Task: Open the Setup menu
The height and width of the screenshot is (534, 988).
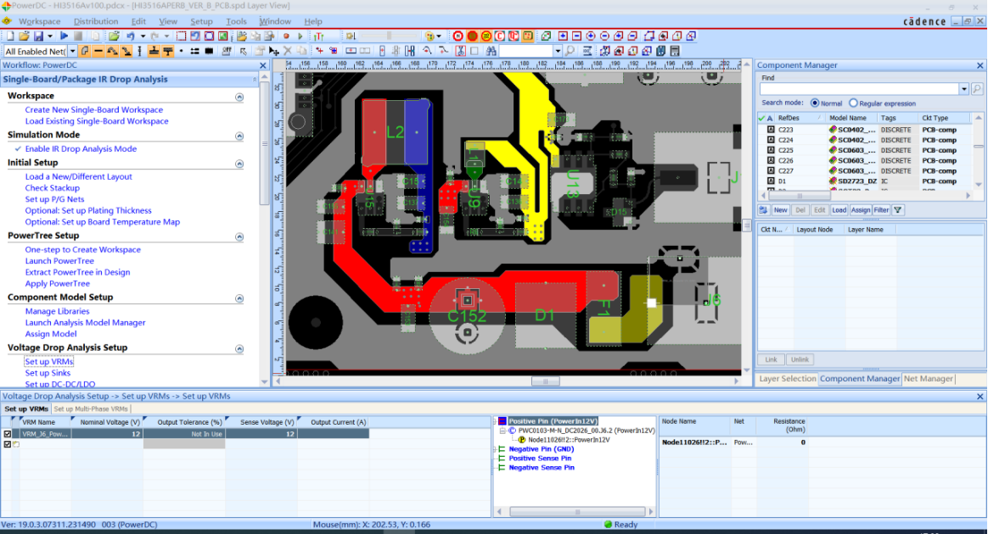Action: (x=202, y=21)
